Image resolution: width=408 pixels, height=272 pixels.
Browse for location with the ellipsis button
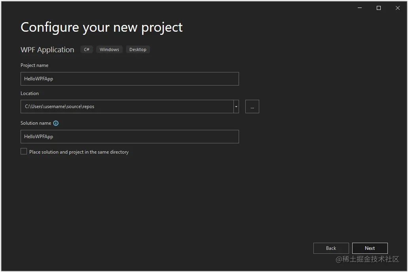point(252,107)
